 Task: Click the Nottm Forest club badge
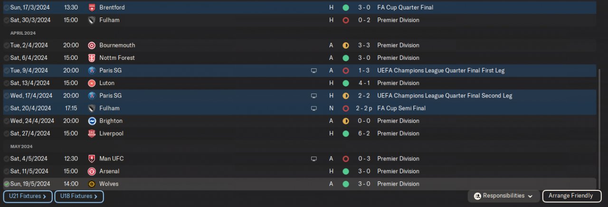click(x=92, y=58)
